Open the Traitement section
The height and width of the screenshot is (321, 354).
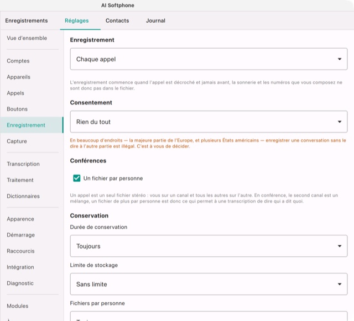(x=20, y=180)
